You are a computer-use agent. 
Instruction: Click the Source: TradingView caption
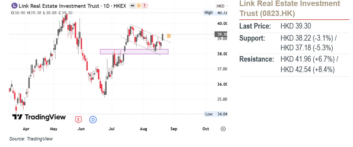31,139
